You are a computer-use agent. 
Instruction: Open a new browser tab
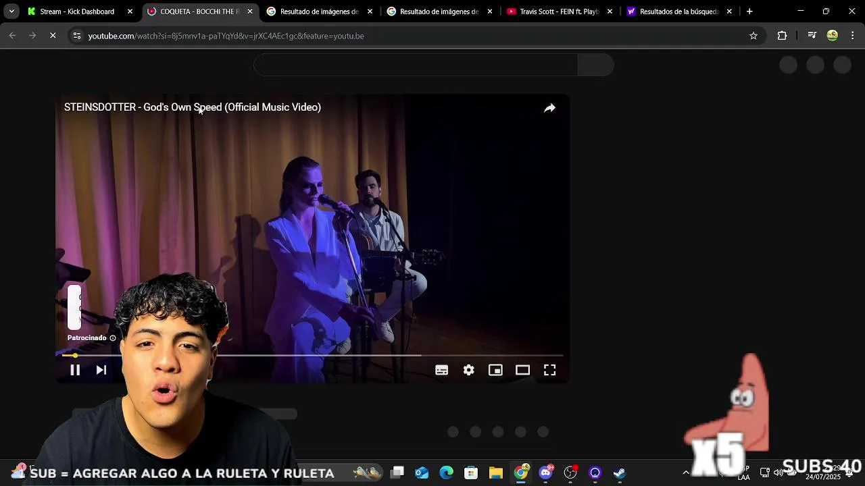pos(749,11)
